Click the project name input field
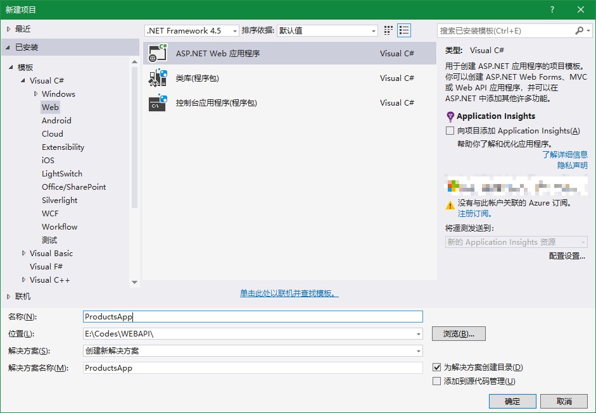Image resolution: width=596 pixels, height=413 pixels. [253, 317]
